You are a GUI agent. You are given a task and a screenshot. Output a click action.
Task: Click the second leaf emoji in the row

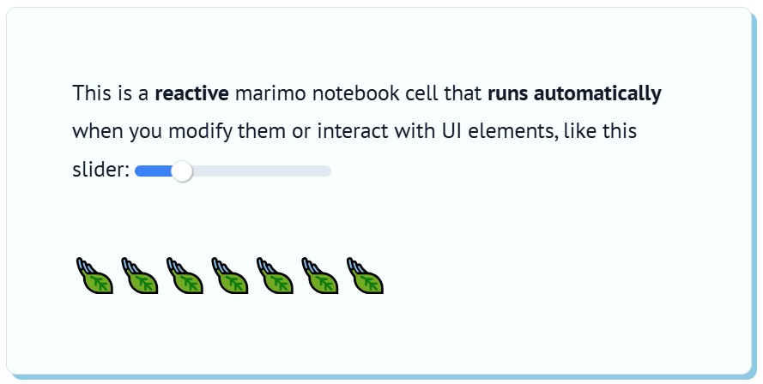[140, 276]
